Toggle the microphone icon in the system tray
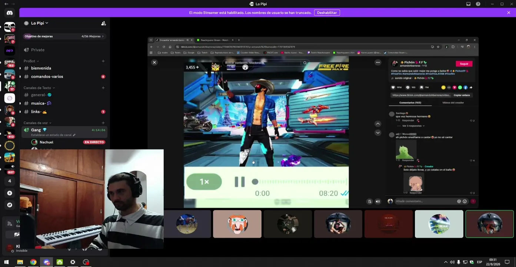Image resolution: width=516 pixels, height=267 pixels. [x=459, y=262]
